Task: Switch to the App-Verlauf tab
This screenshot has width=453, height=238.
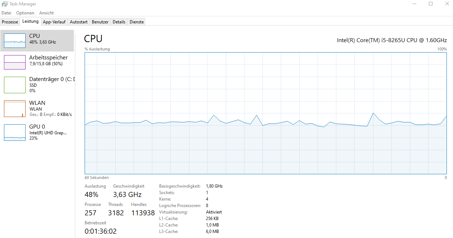Action: [x=54, y=22]
